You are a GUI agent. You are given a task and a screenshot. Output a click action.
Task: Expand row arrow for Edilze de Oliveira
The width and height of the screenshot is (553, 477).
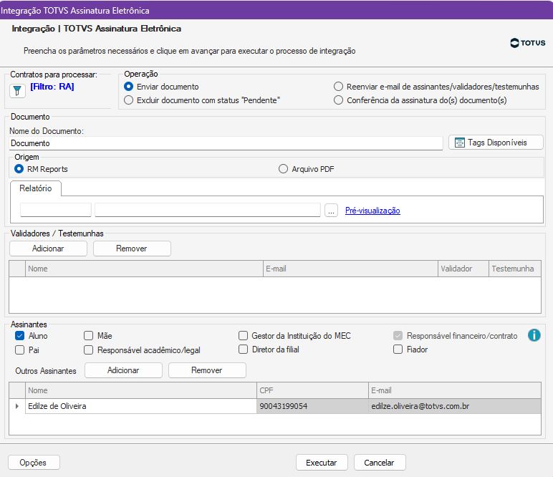pyautogui.click(x=17, y=406)
